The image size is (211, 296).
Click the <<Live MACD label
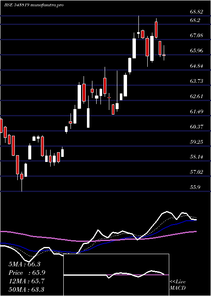click(178, 285)
